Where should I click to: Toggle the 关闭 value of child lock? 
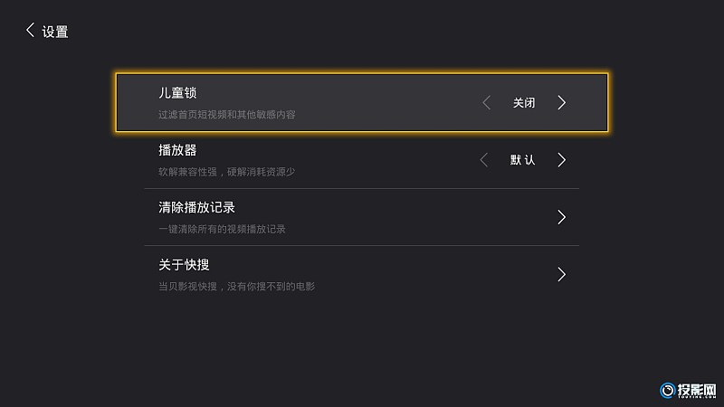point(524,102)
